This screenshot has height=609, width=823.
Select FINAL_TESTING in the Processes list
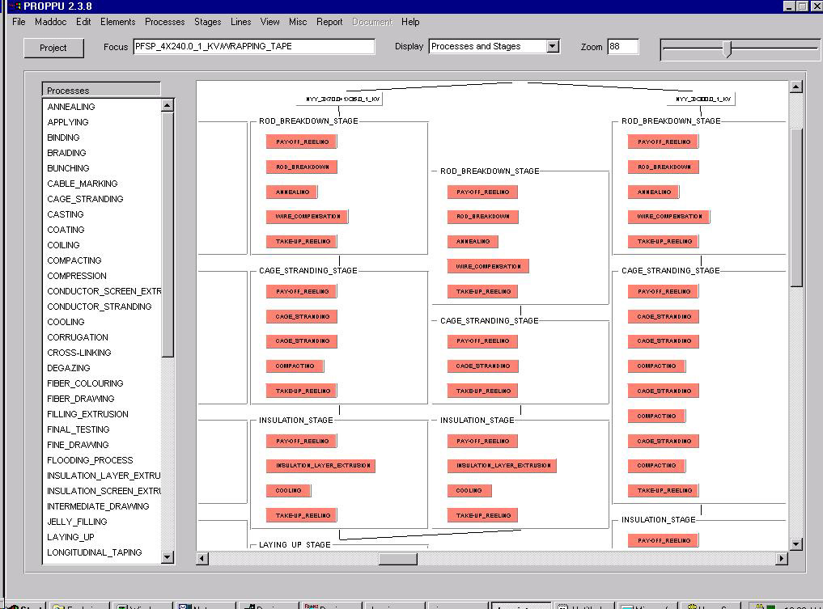[78, 429]
